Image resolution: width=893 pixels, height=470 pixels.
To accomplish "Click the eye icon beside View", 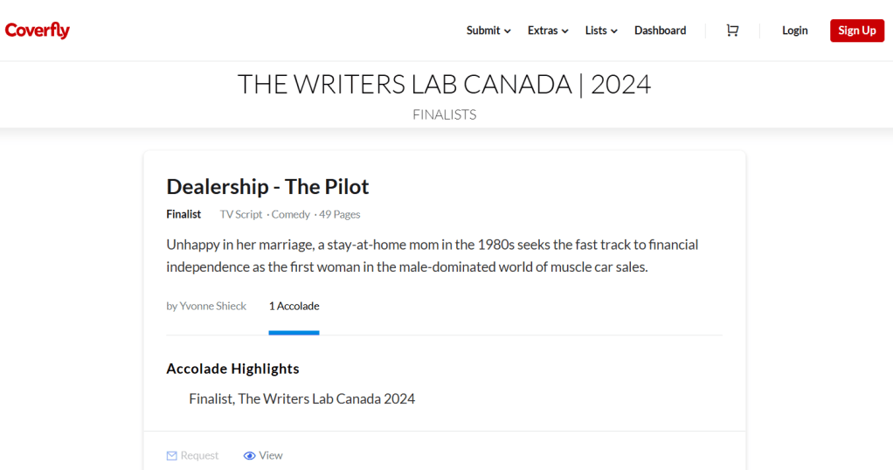I will pyautogui.click(x=249, y=456).
